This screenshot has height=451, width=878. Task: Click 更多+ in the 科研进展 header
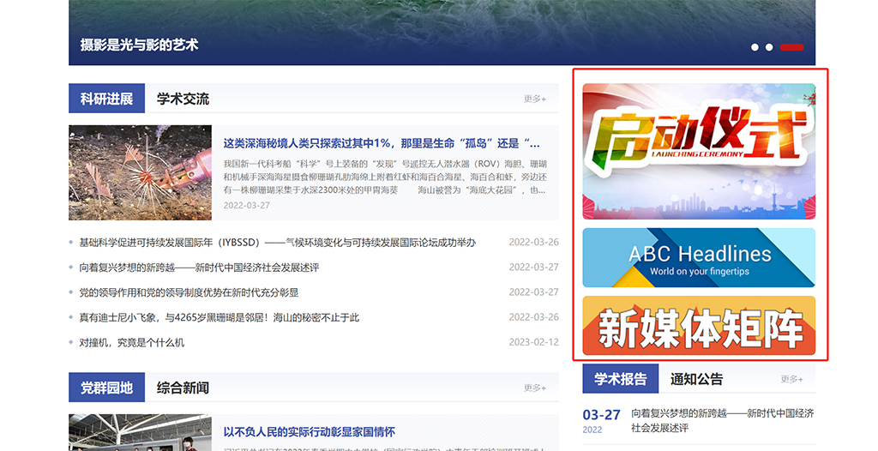pos(535,99)
